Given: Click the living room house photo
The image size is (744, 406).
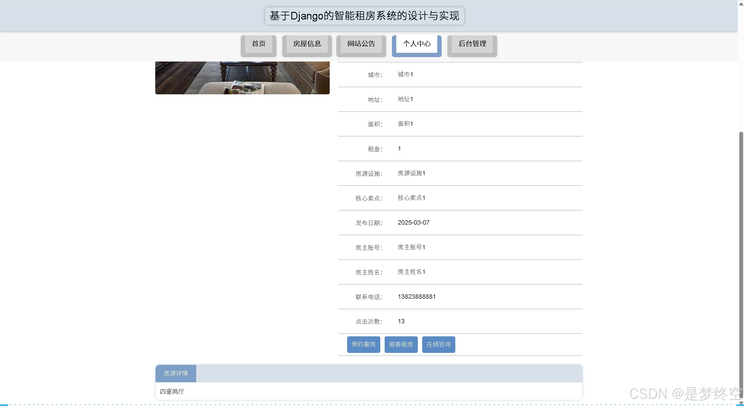Looking at the screenshot, I should pyautogui.click(x=242, y=78).
